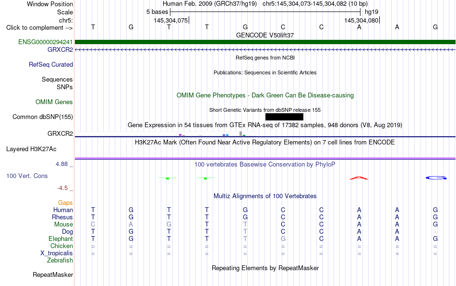Click the Elephant row's gray G base
This screenshot has height=286, width=456.
pos(283,238)
